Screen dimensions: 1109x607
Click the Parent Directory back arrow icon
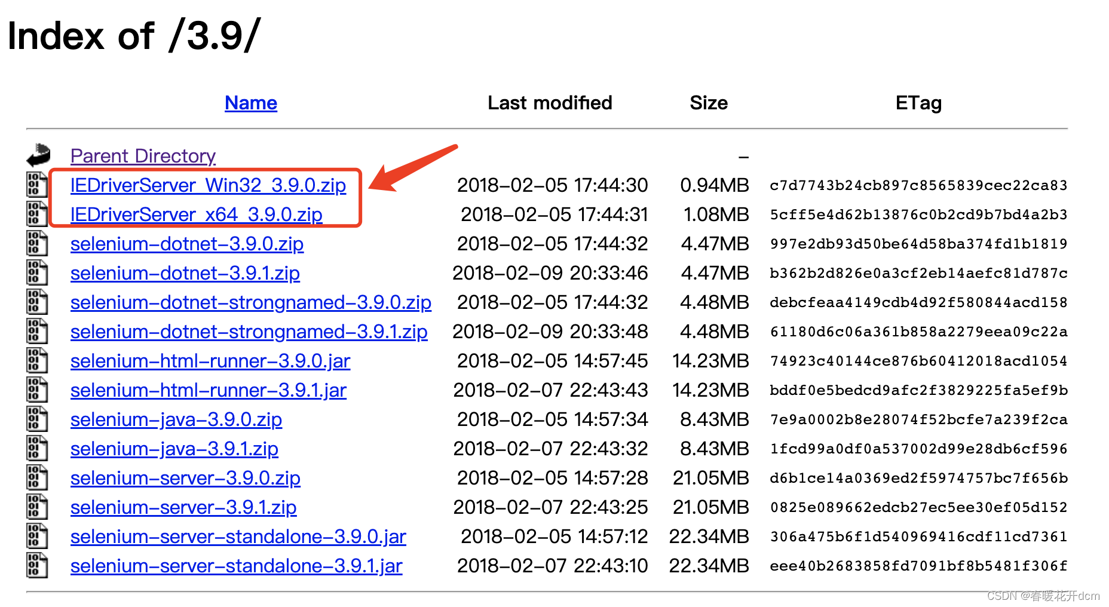38,155
